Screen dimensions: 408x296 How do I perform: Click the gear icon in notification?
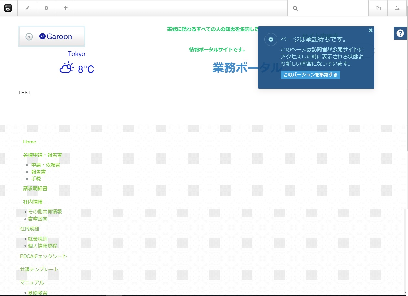(271, 39)
